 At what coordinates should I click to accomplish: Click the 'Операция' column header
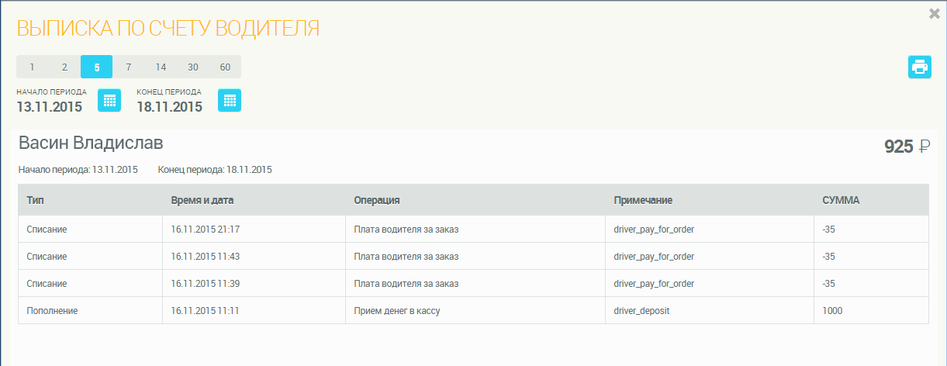coord(376,200)
